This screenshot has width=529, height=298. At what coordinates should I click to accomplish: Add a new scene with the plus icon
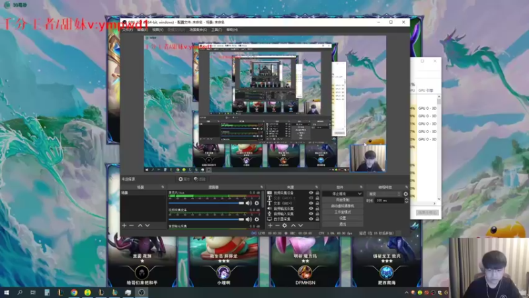tap(124, 225)
